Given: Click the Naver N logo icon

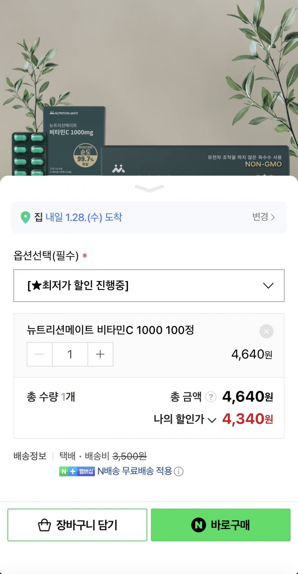Looking at the screenshot, I should pos(199,525).
